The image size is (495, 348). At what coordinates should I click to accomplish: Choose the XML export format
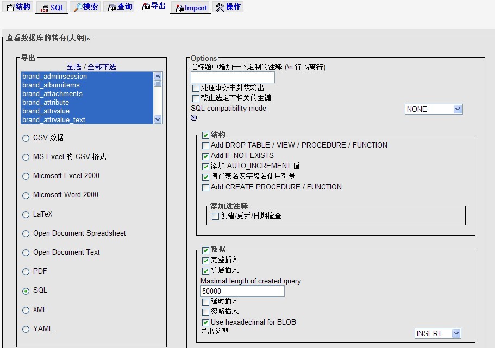(26, 310)
